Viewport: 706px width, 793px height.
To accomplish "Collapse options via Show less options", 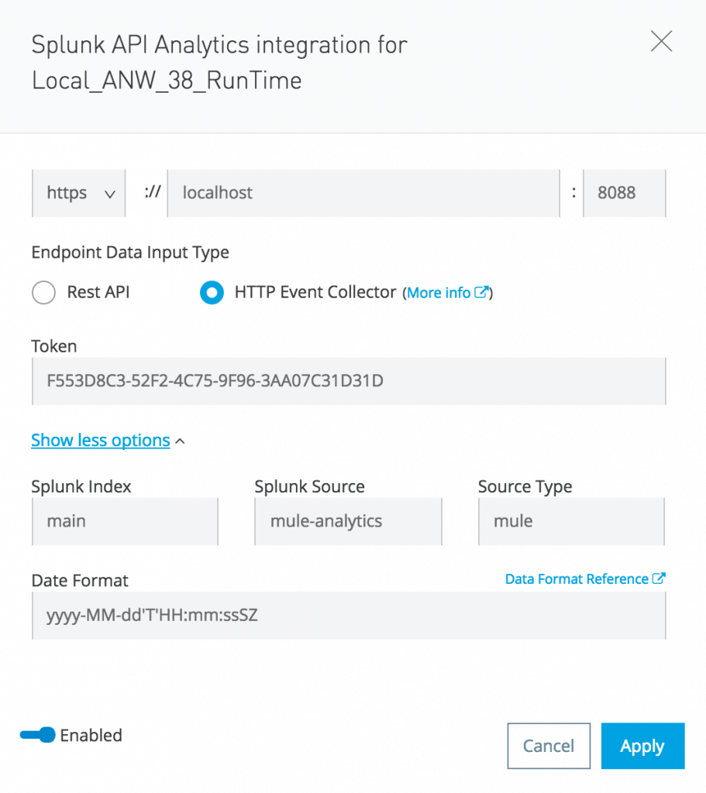I will (x=100, y=440).
